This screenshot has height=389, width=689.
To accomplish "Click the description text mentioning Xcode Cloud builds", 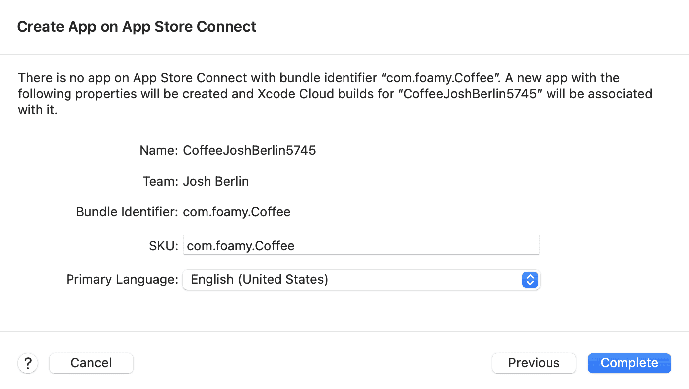I will coord(336,94).
